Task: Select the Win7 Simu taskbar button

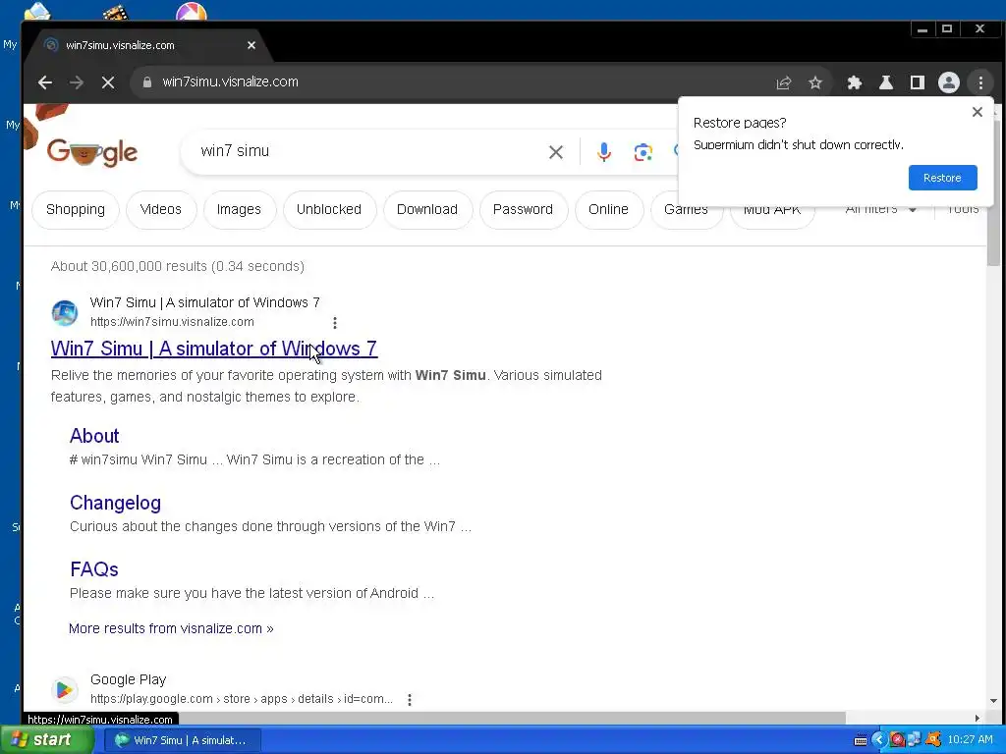Action: [182, 740]
